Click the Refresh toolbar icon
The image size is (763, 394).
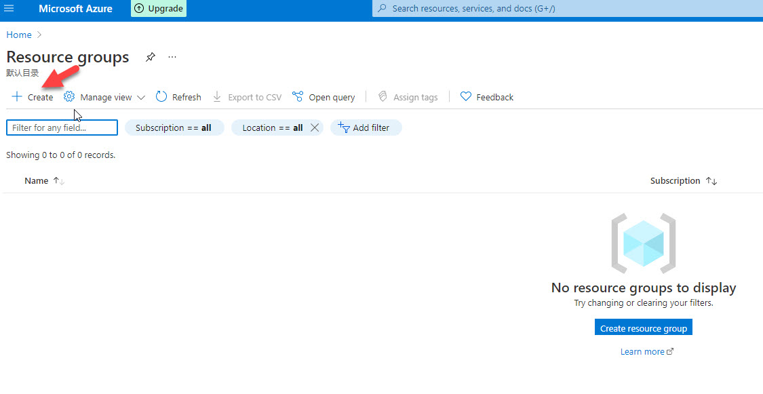161,97
